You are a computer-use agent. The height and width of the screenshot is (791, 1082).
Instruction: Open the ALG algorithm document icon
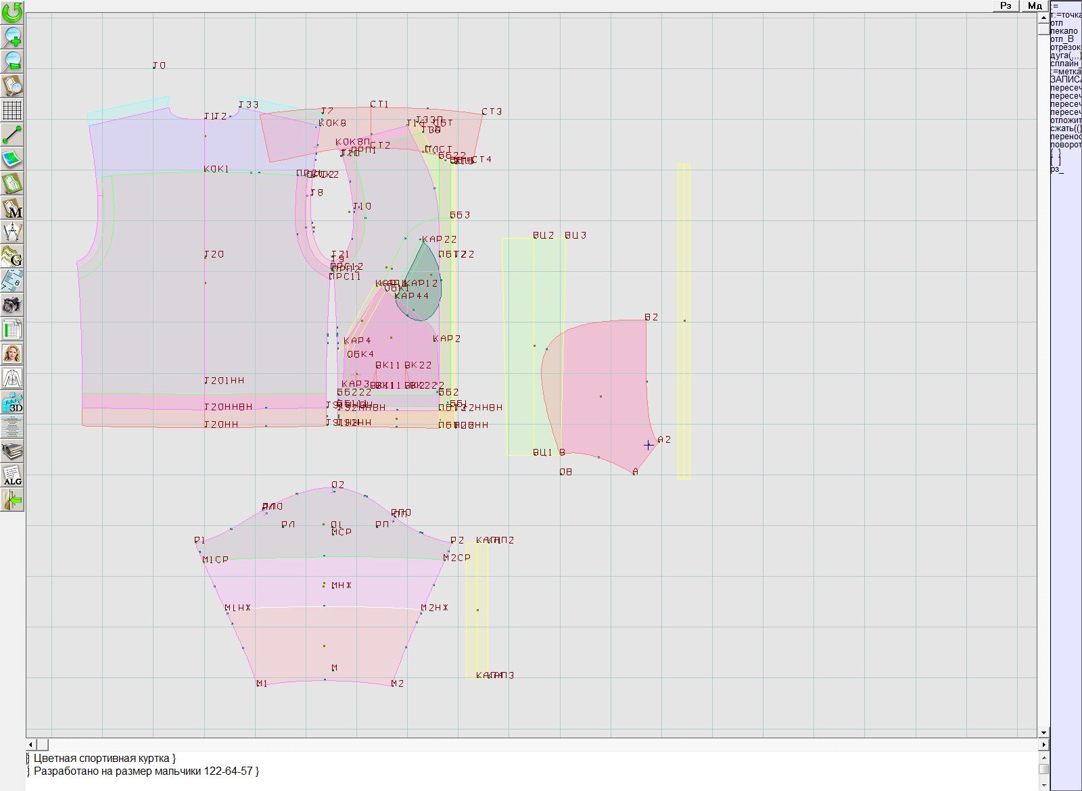pyautogui.click(x=12, y=476)
